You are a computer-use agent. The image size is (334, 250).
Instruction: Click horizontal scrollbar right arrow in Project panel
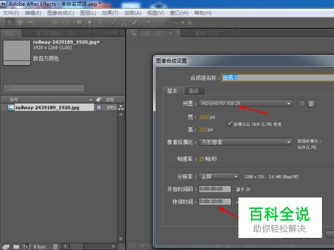pyautogui.click(x=113, y=246)
